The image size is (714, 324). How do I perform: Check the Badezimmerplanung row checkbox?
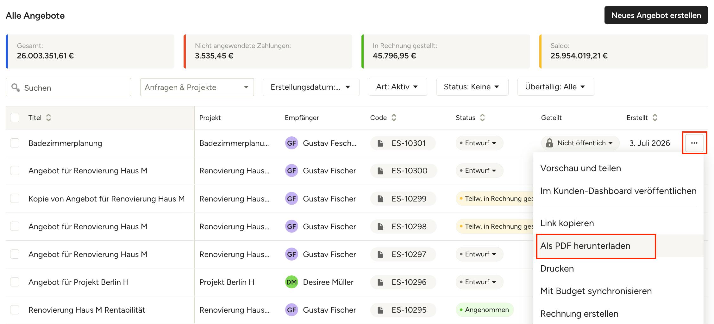(15, 143)
